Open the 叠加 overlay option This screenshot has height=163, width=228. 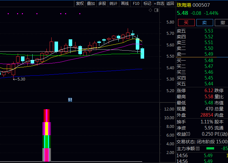(x=91, y=4)
